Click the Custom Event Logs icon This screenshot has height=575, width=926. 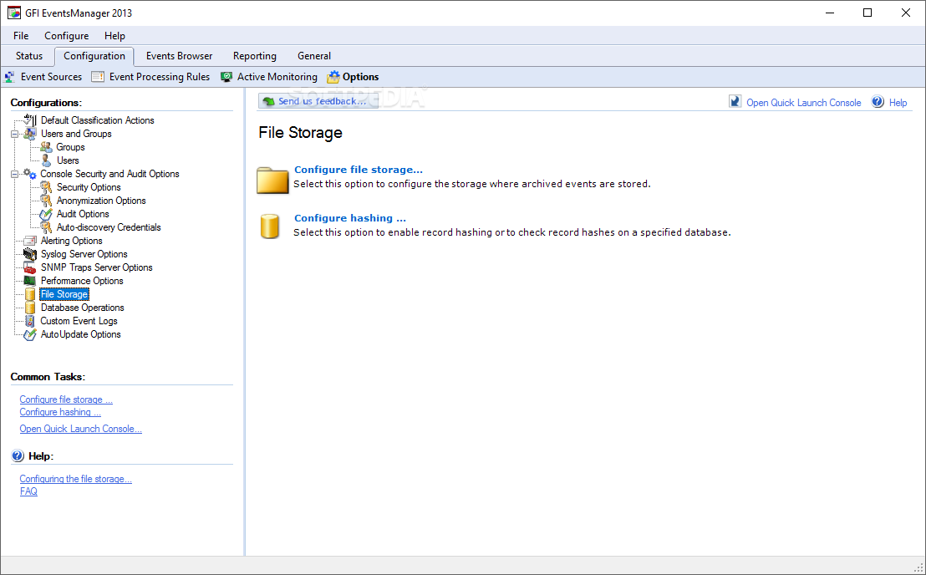(29, 321)
